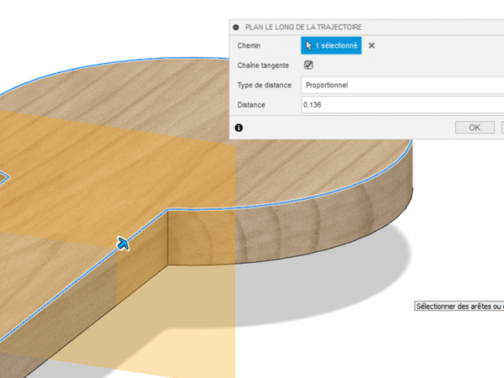Viewport: 504px width, 378px height.
Task: Uncheck the Chaîne tangente checkbox
Action: [x=308, y=65]
